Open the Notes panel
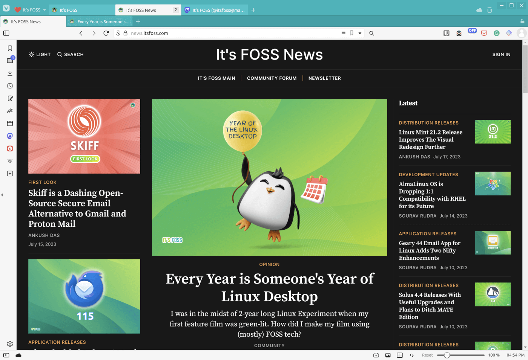Viewport: 528px width, 360px height. pos(10,98)
